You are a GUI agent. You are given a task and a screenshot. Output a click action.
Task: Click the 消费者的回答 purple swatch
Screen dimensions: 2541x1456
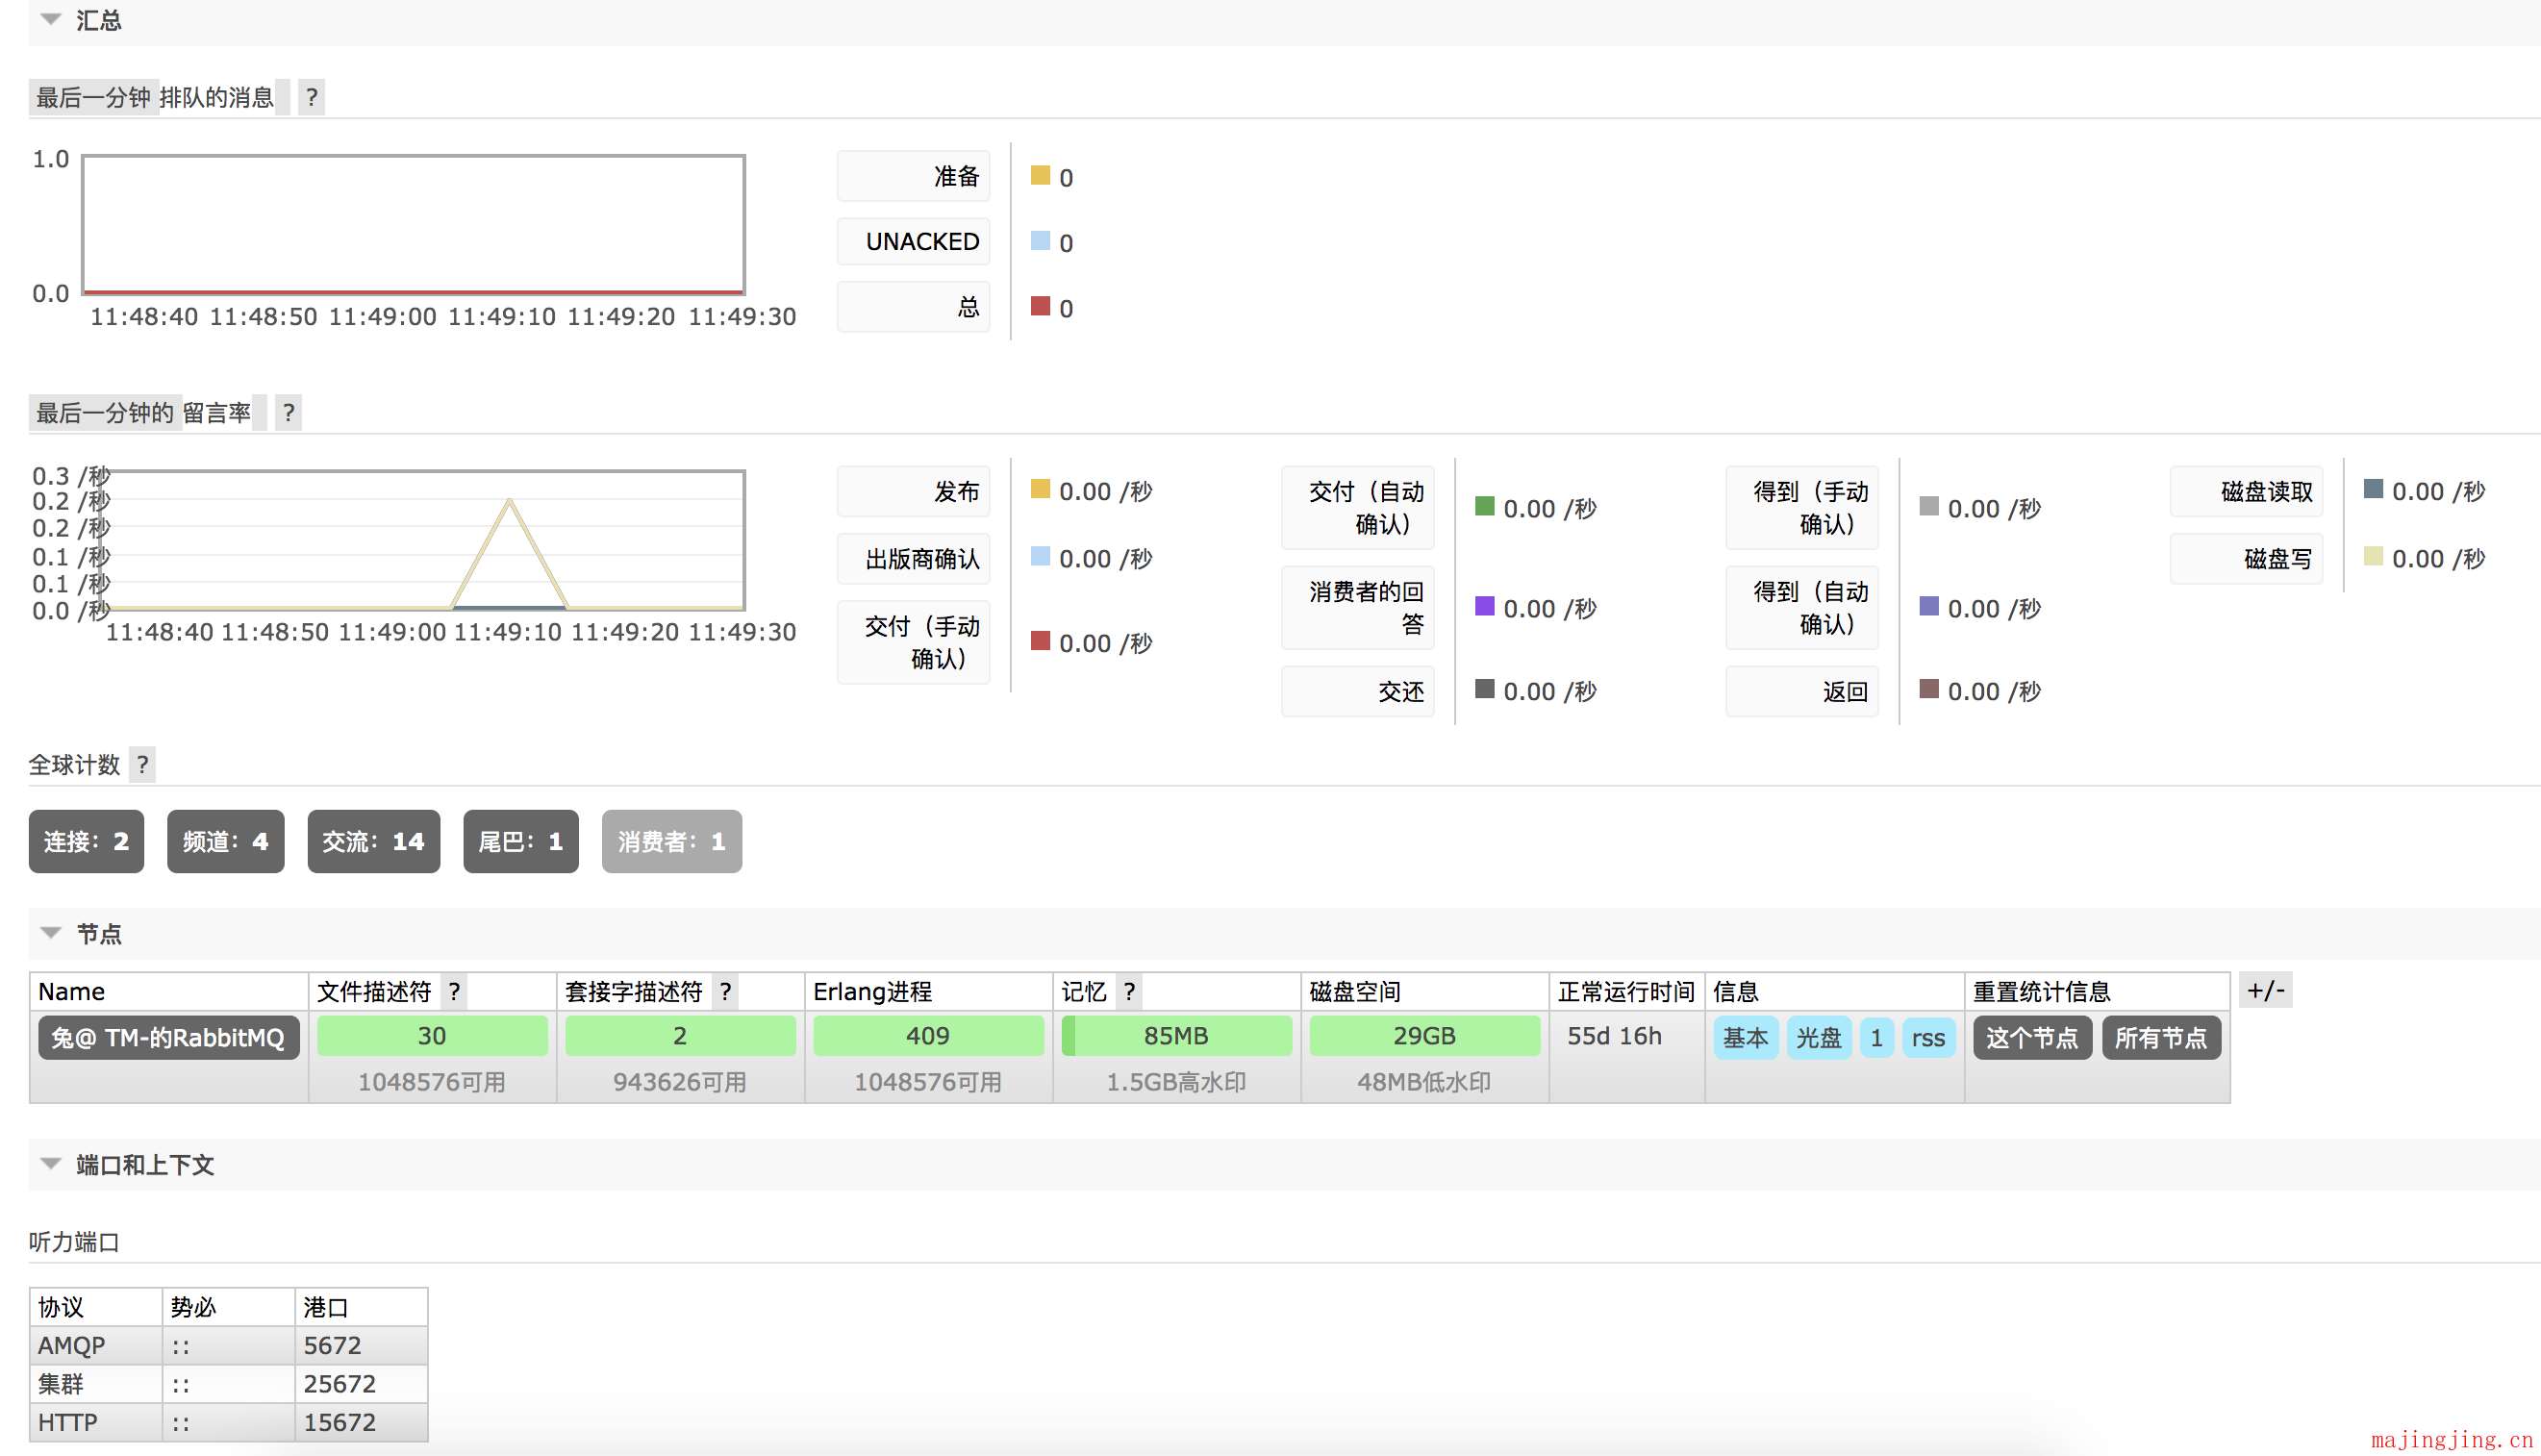1485,606
